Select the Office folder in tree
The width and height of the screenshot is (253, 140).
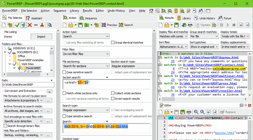(x=21, y=56)
